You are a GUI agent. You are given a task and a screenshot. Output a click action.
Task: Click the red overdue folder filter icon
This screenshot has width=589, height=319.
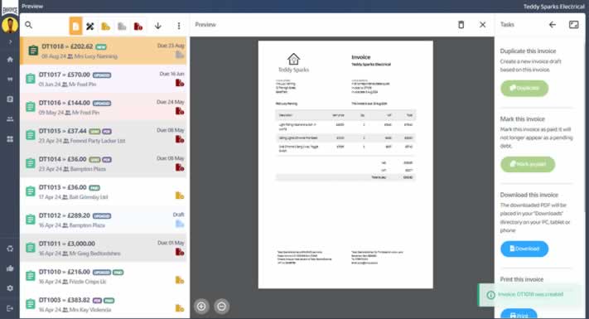138,27
